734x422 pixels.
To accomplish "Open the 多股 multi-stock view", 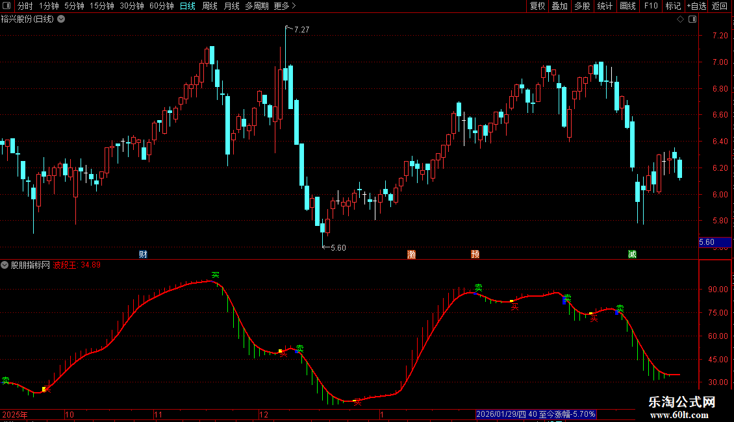I will 582,6.
